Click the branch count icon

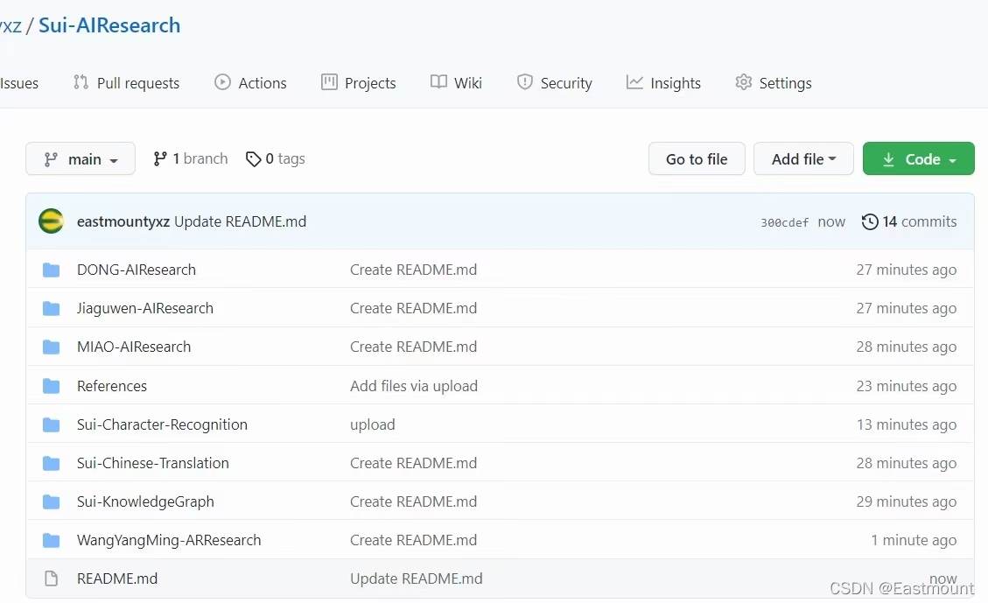click(160, 158)
